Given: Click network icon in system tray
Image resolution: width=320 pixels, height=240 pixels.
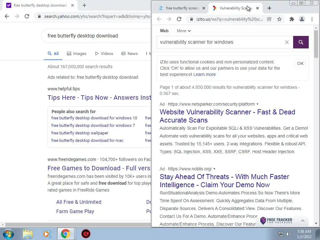Looking at the screenshot, I should pyautogui.click(x=281, y=234).
